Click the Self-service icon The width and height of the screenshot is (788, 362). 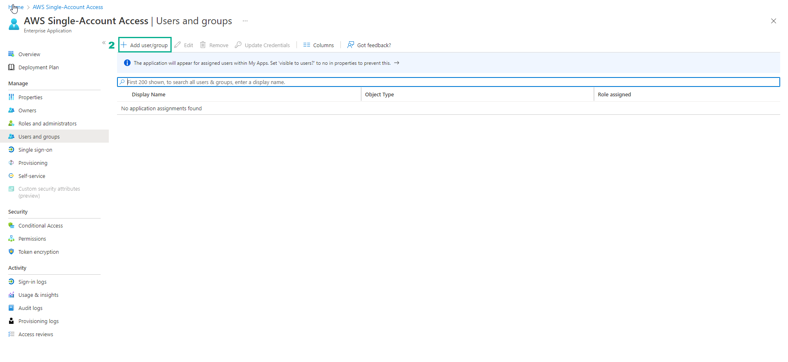pyautogui.click(x=11, y=176)
